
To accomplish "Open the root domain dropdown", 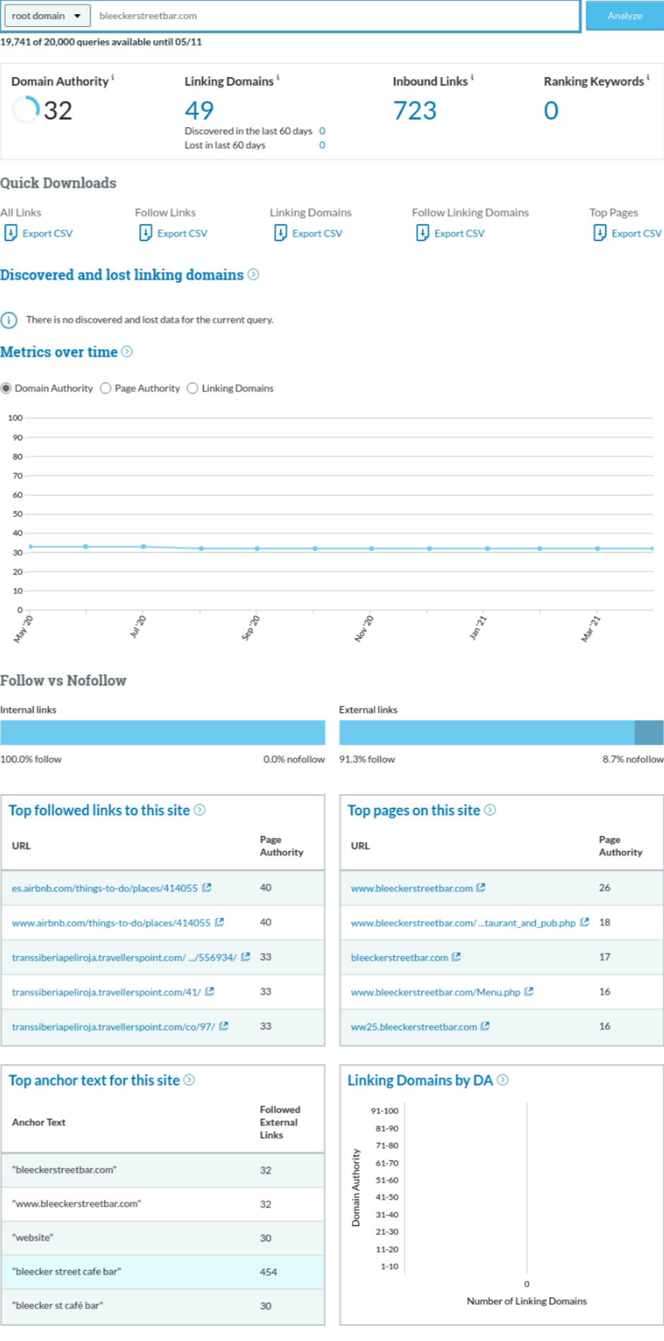I will pos(47,16).
